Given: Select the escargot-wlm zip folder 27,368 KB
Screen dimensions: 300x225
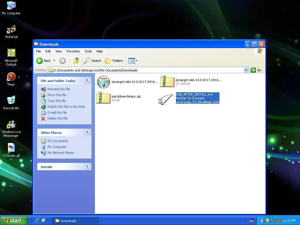Looking at the screenshot, I should coord(167,81).
